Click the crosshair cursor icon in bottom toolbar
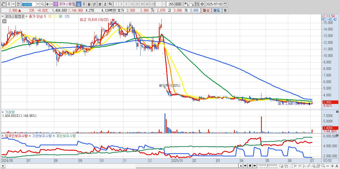 coord(295,166)
